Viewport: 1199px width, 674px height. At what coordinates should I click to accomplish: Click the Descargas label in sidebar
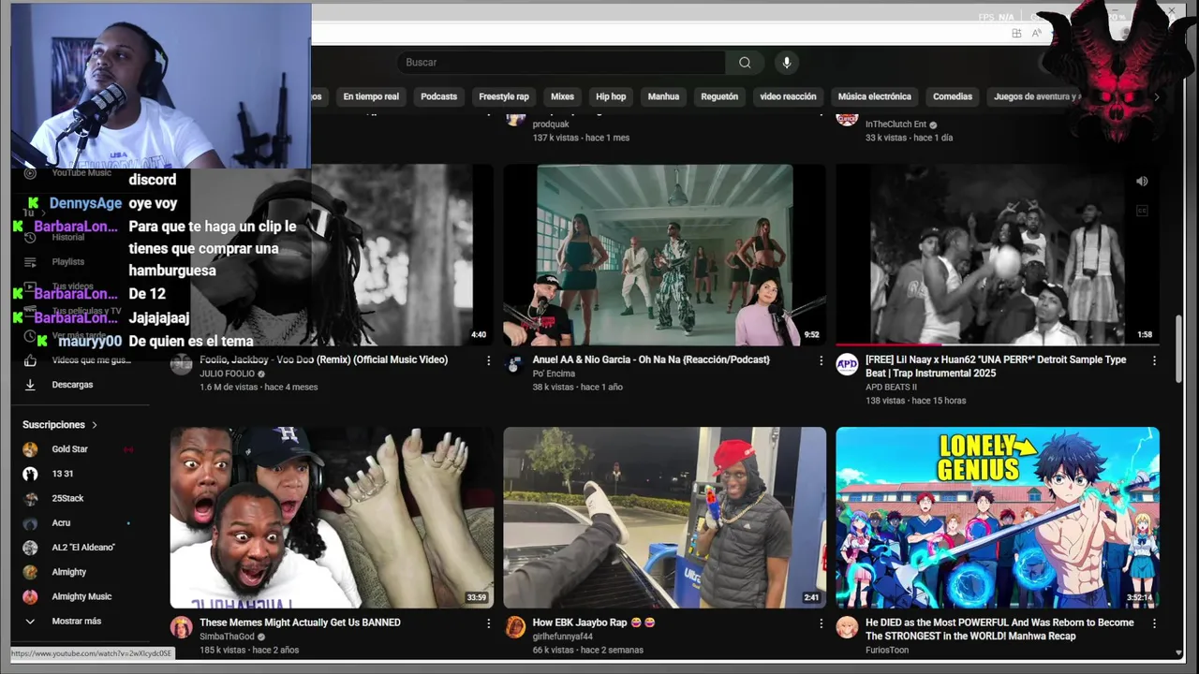(x=72, y=385)
